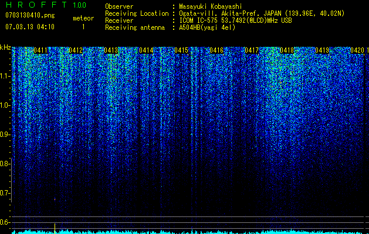Screen dimensions: 369x234
Task: Click the Receiving Location label
Action: (x=137, y=13)
